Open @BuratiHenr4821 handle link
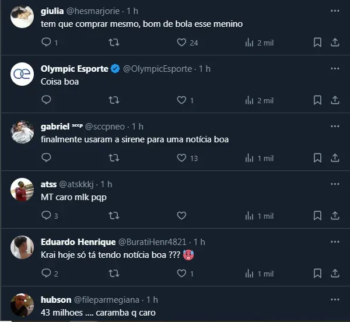This screenshot has height=322, width=350. 154,242
